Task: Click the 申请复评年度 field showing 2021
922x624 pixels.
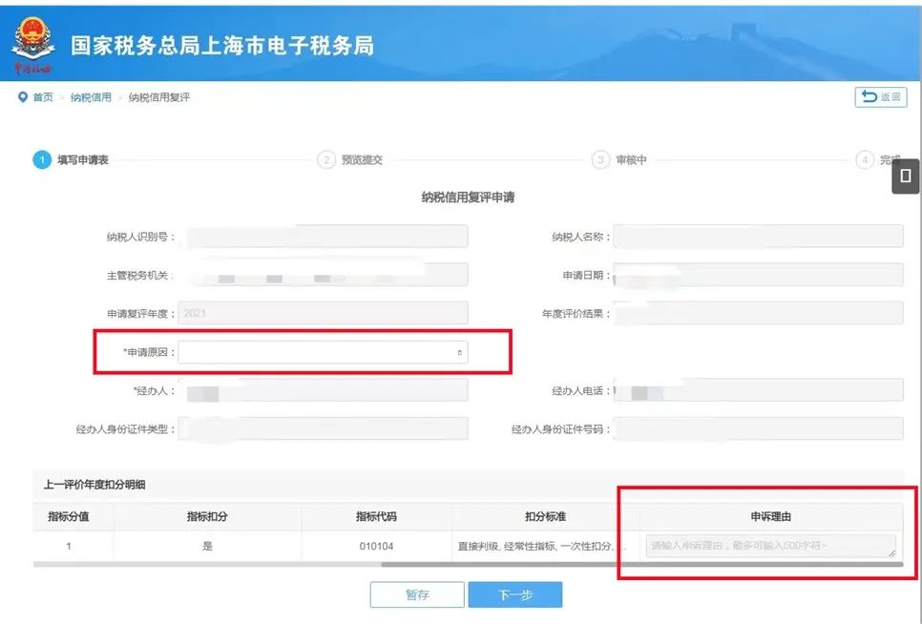Action: 323,314
